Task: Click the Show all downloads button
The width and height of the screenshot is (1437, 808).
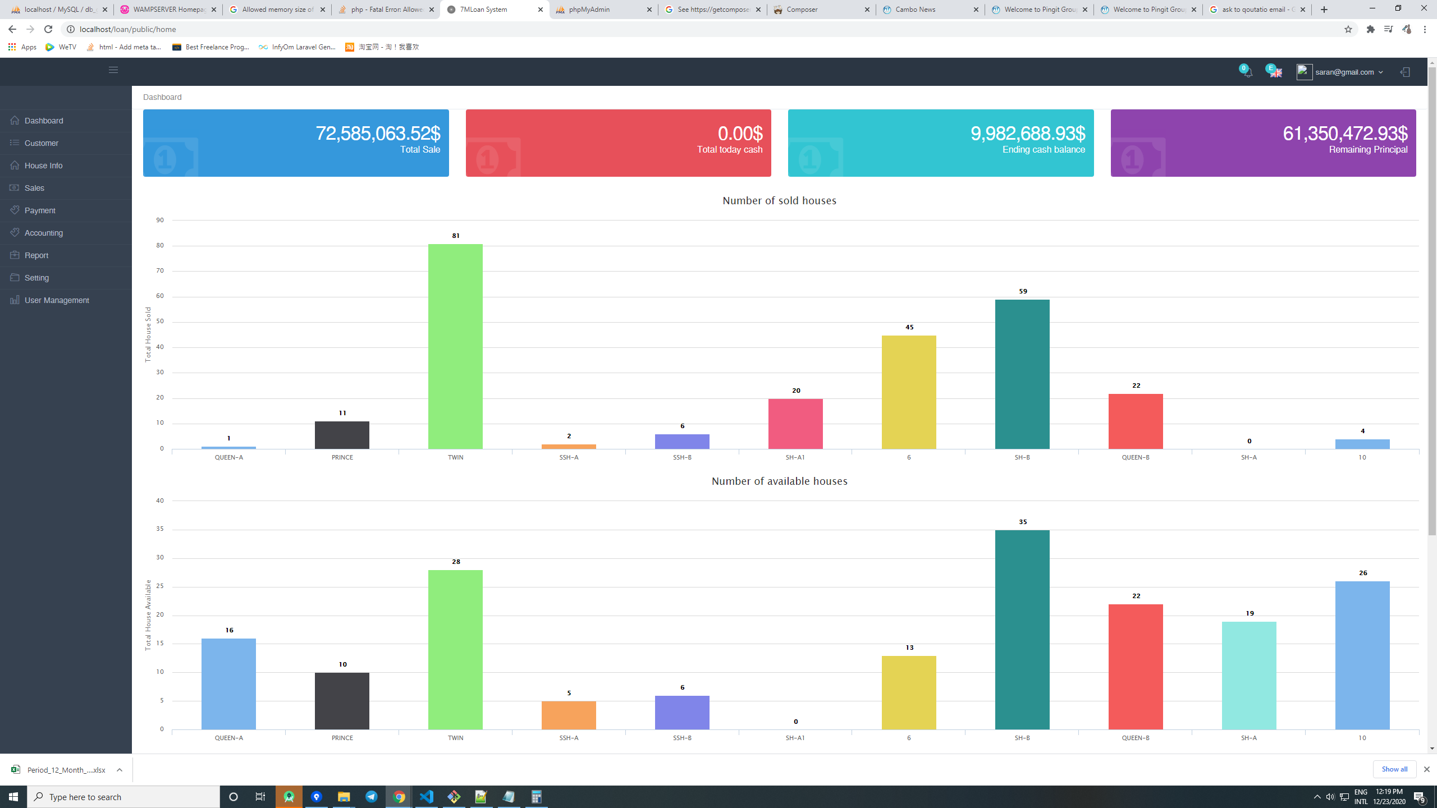Action: [1394, 769]
